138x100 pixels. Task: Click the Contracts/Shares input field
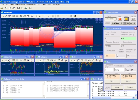click(109, 70)
